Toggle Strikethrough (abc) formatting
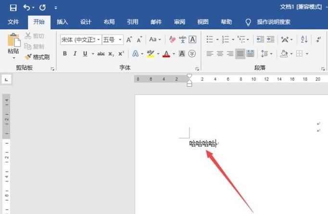 tap(101, 54)
